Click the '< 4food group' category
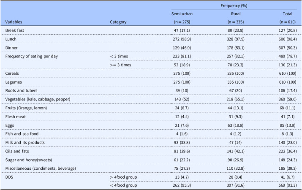Viewport: 302px width, 190px height. pos(123,185)
